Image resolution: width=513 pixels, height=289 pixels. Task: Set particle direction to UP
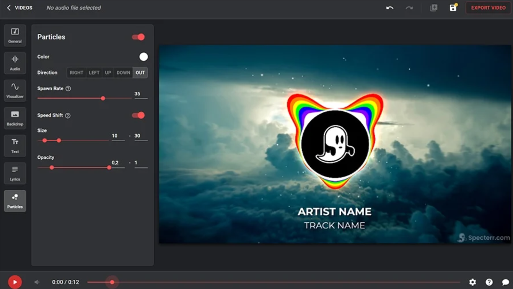coord(108,73)
